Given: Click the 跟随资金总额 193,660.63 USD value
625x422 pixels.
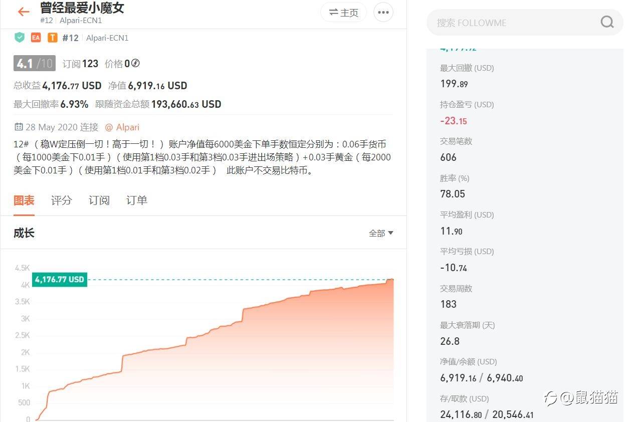Looking at the screenshot, I should click(x=158, y=104).
